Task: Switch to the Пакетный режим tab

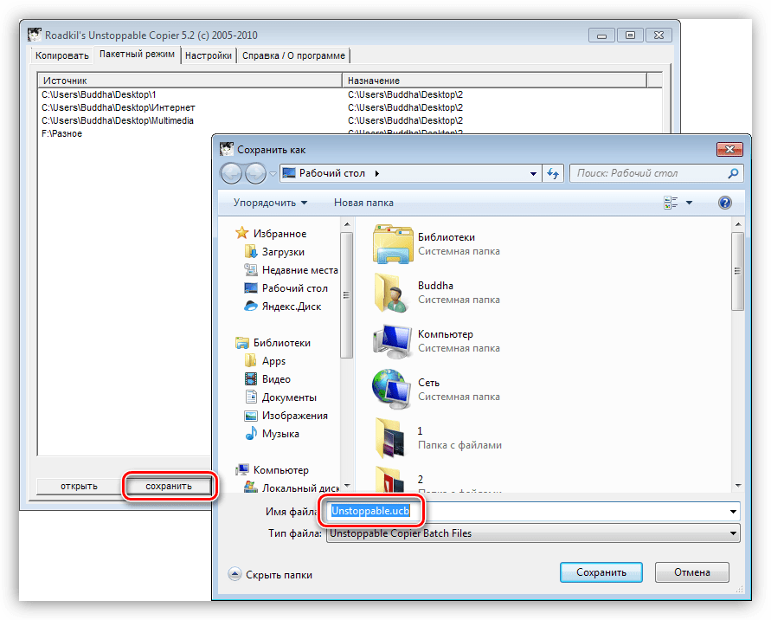Action: [138, 55]
